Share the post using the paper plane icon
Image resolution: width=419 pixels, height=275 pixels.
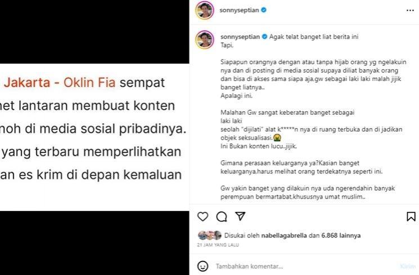pos(240,216)
